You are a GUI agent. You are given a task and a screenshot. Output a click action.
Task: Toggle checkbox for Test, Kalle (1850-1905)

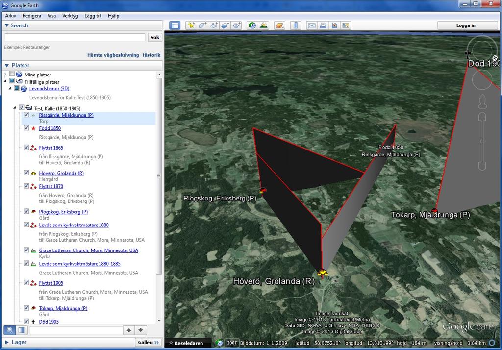click(22, 107)
